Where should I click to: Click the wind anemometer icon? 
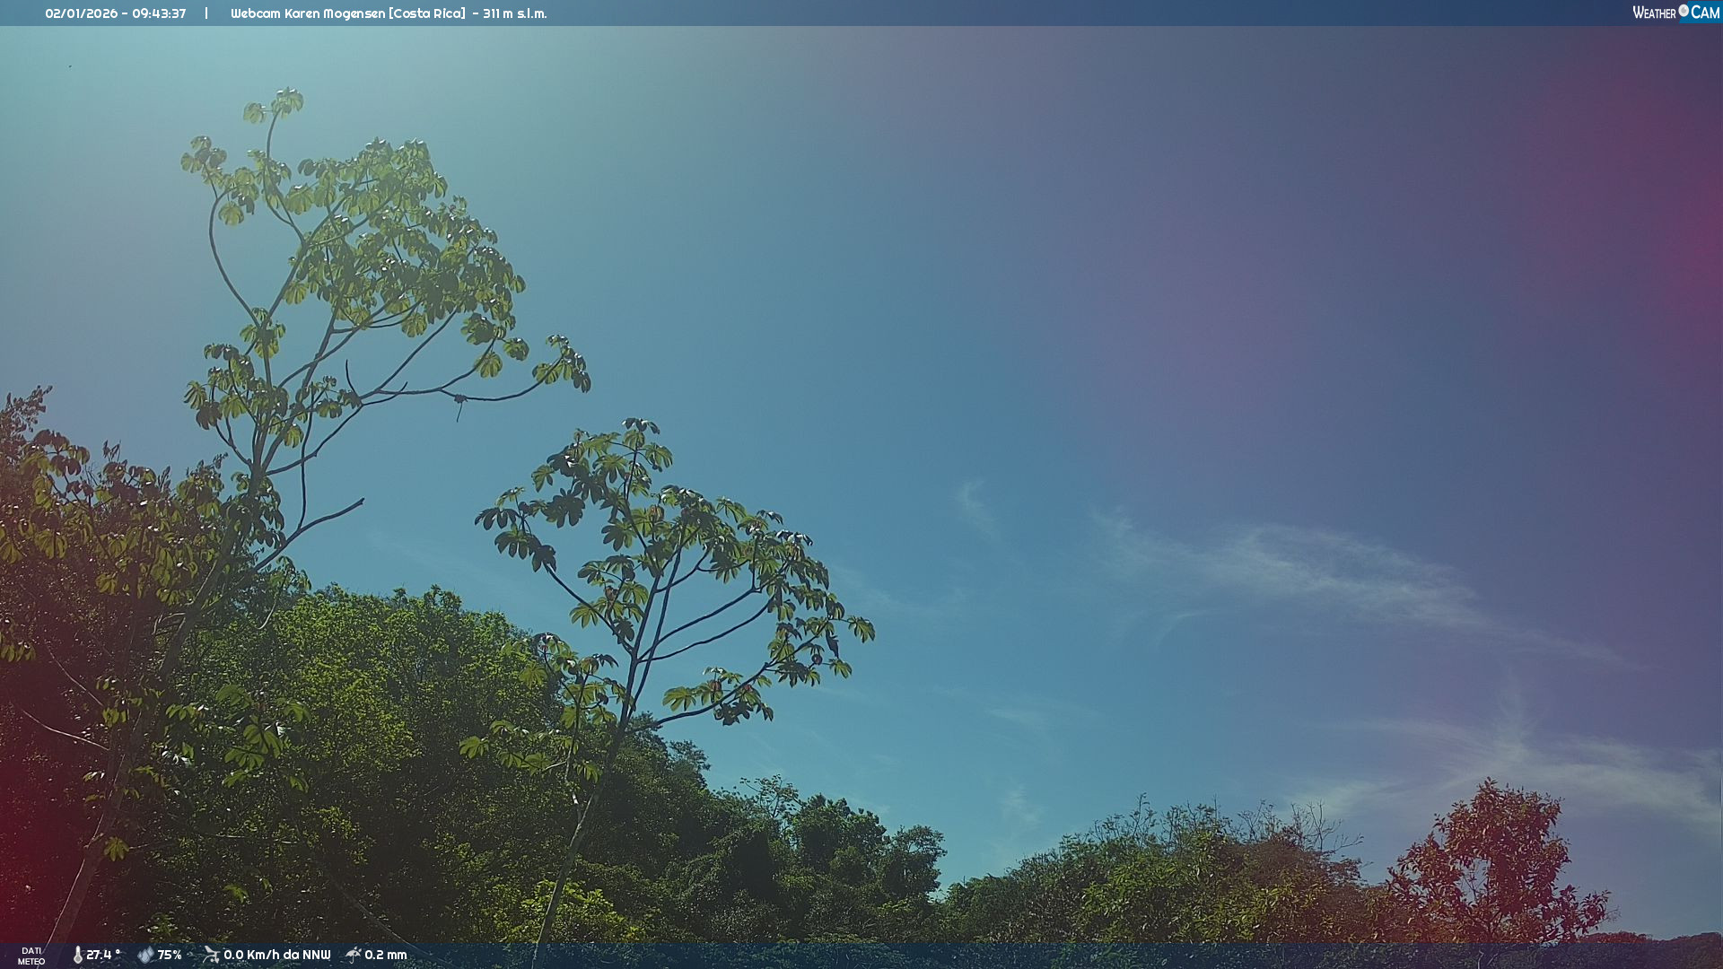[211, 955]
